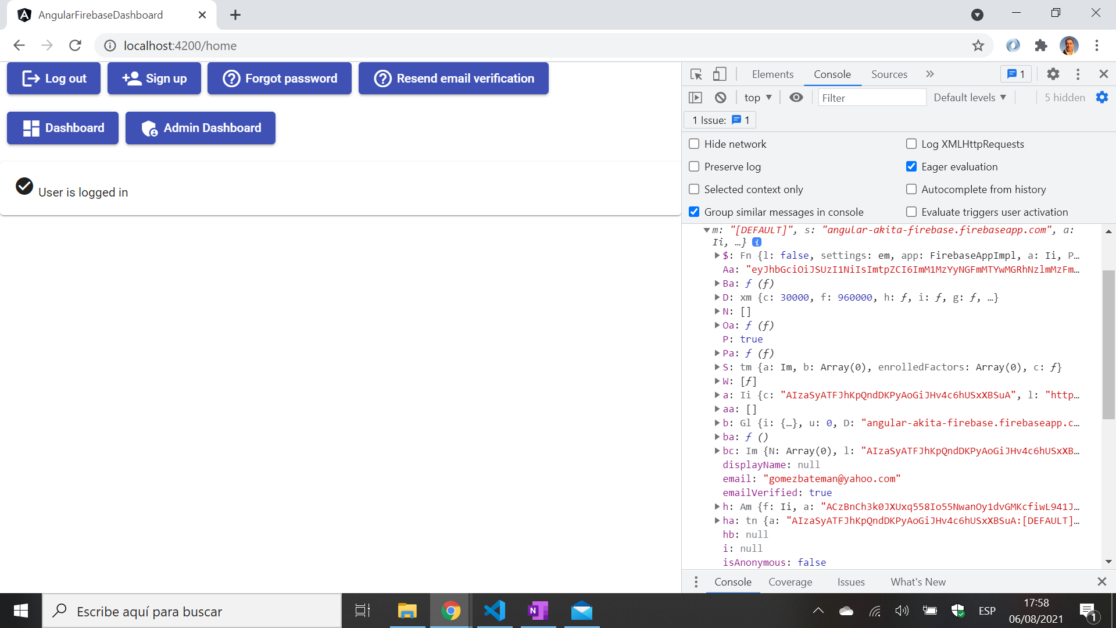Clear the console with the ban icon

721,98
